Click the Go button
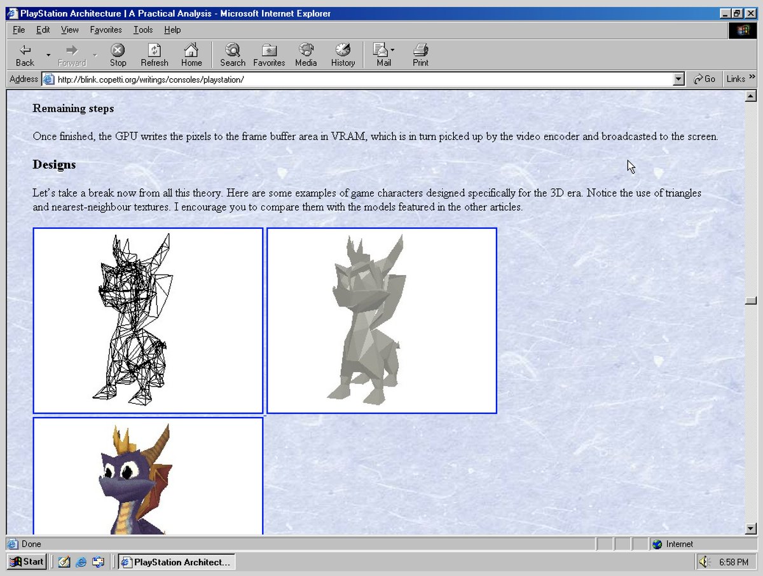The width and height of the screenshot is (763, 576). pyautogui.click(x=705, y=79)
